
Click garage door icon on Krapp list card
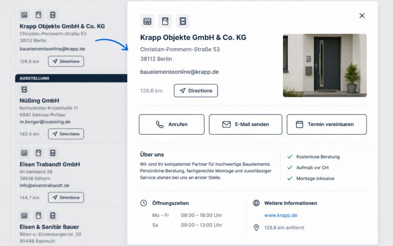coord(24,15)
